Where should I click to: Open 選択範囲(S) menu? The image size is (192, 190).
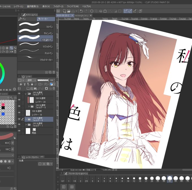click(32, 6)
